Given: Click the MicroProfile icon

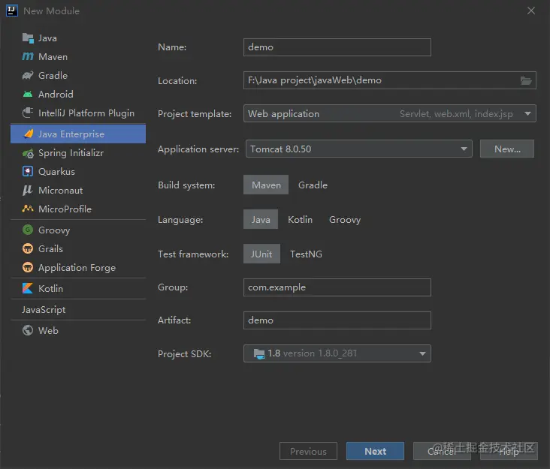Looking at the screenshot, I should coord(28,209).
